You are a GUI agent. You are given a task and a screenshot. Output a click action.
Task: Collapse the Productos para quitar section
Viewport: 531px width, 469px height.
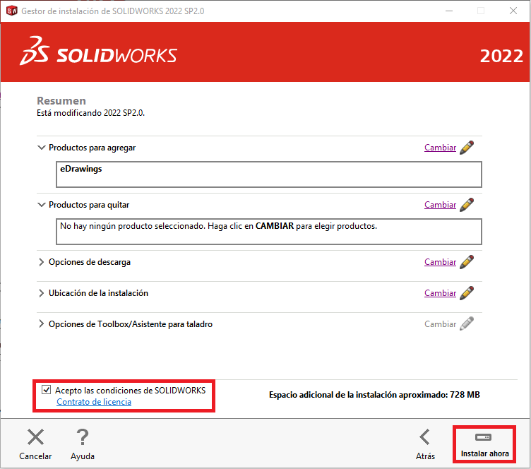(42, 205)
